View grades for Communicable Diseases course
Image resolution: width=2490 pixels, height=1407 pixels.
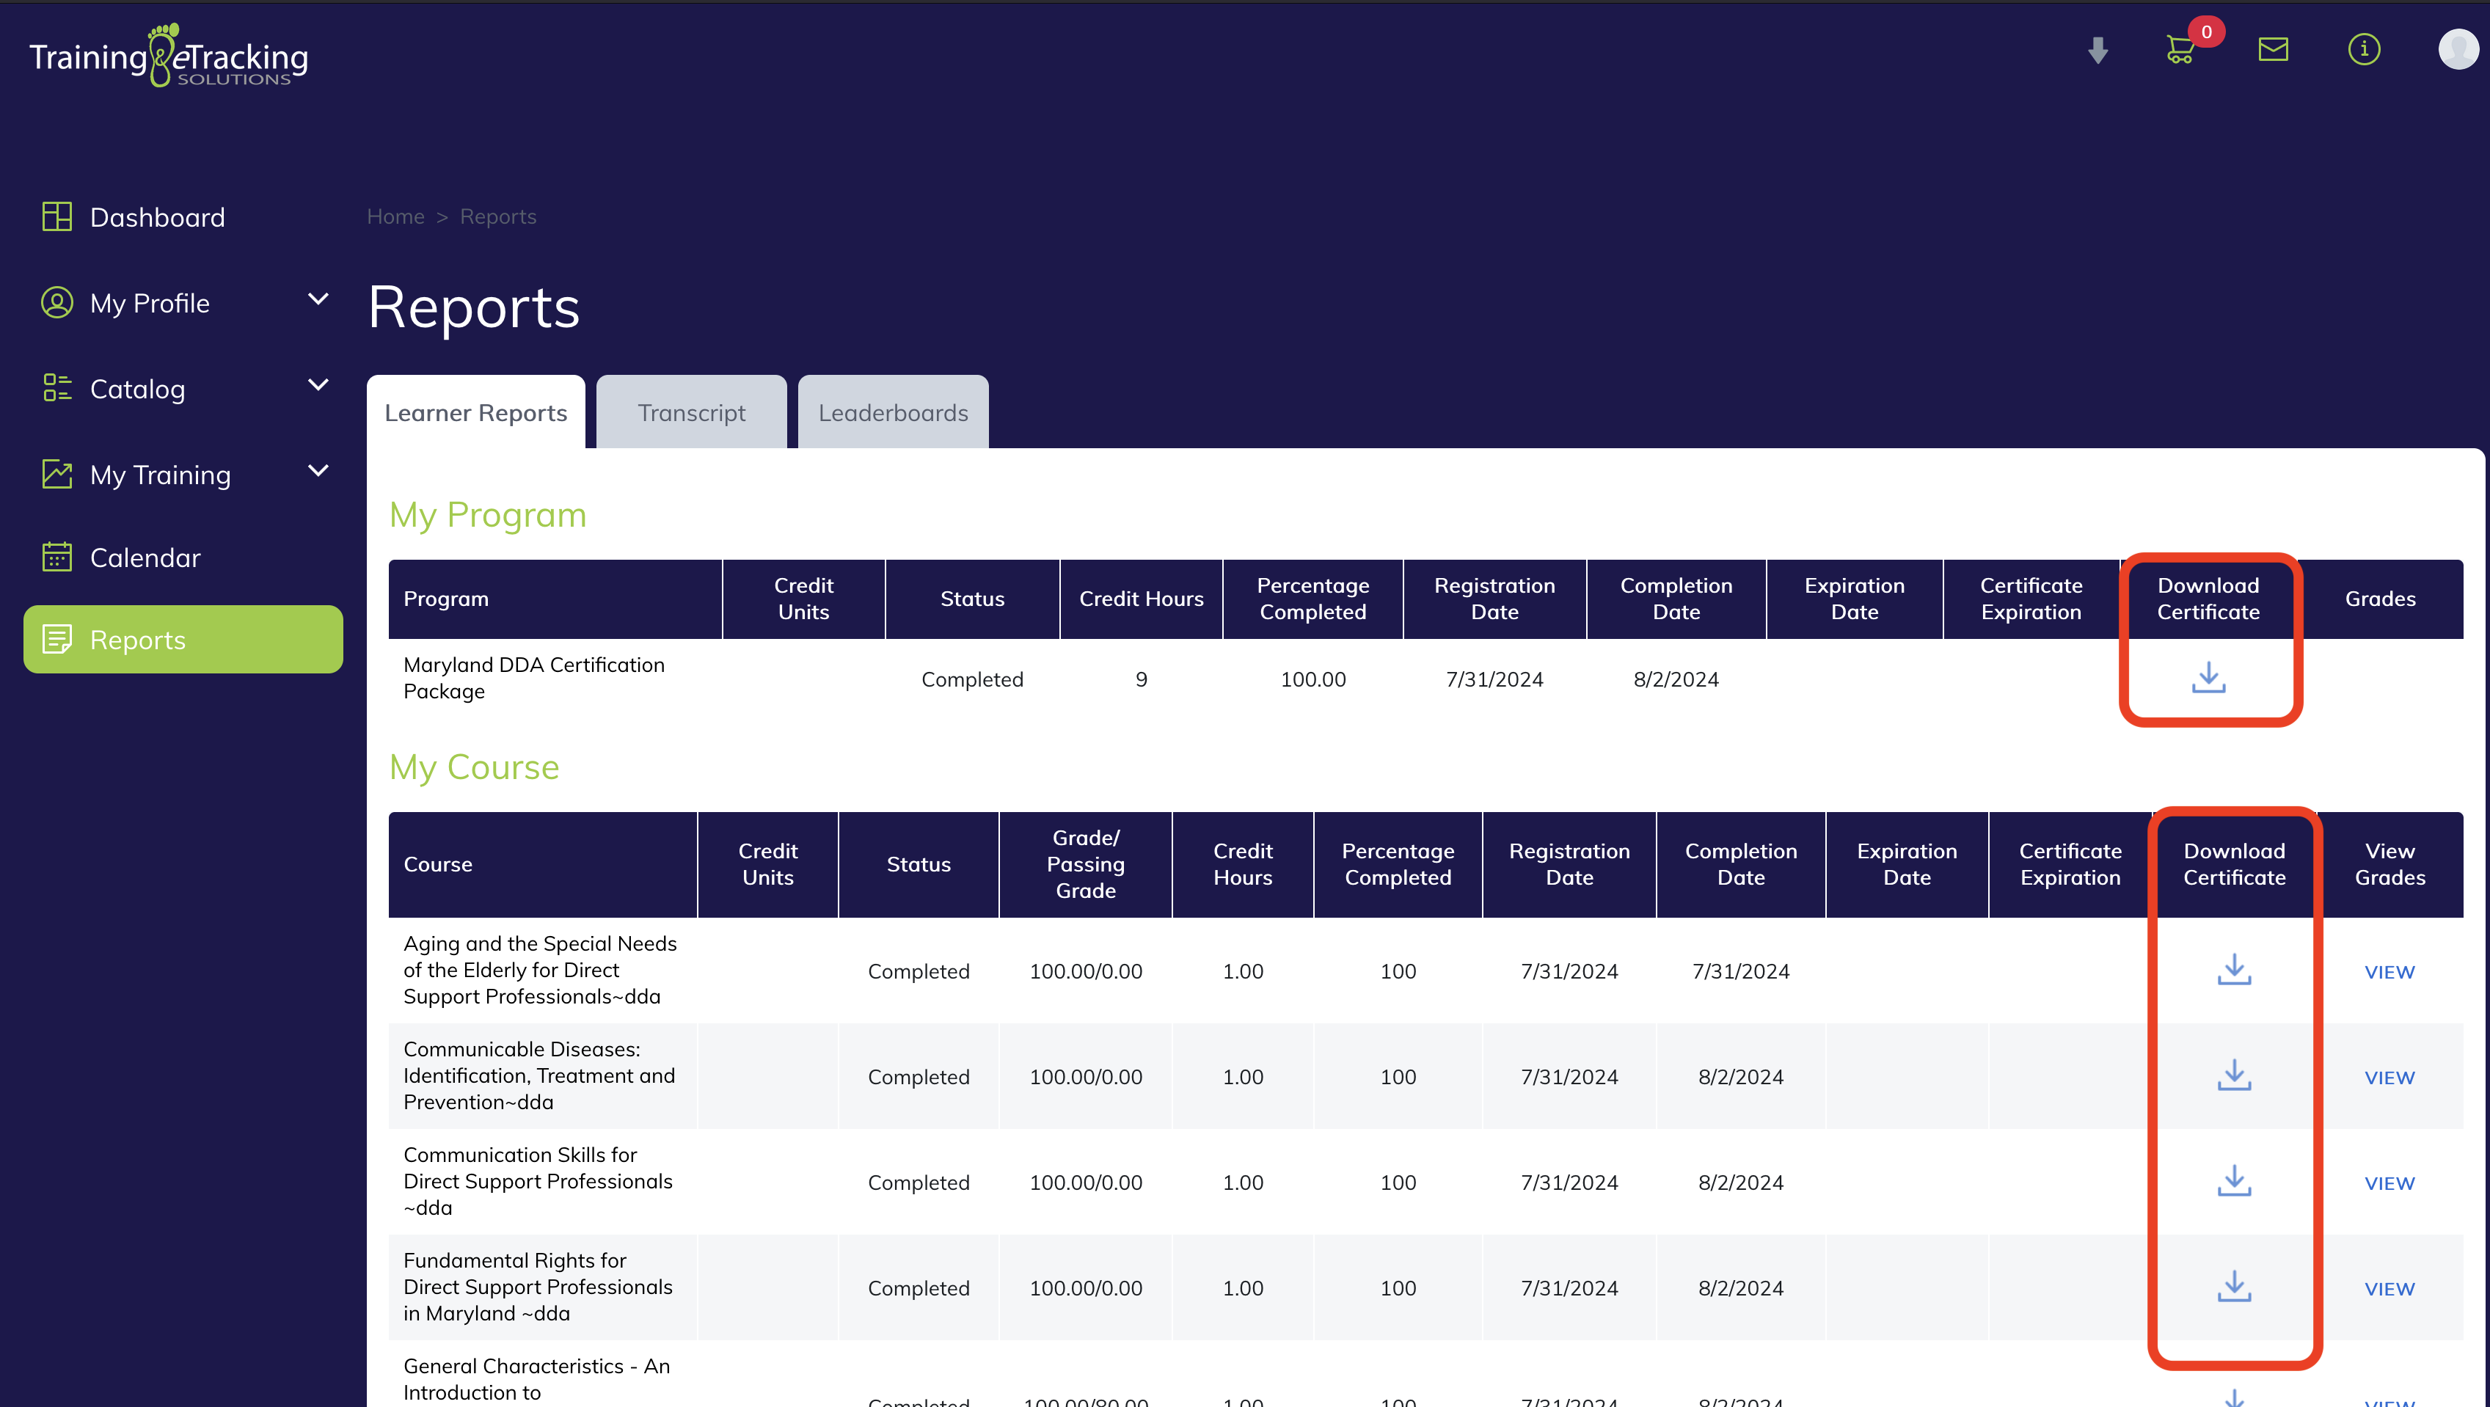coord(2389,1078)
